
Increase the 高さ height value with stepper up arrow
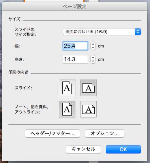93,57
